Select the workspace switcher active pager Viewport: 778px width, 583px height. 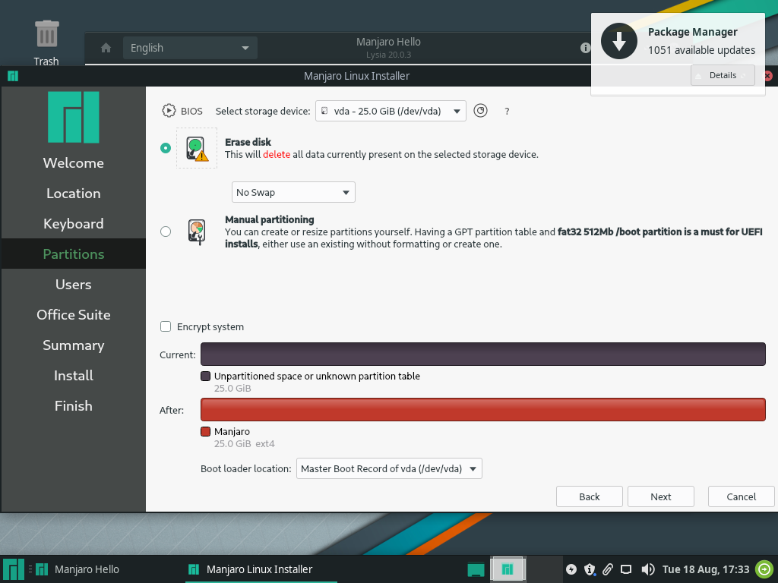point(508,569)
